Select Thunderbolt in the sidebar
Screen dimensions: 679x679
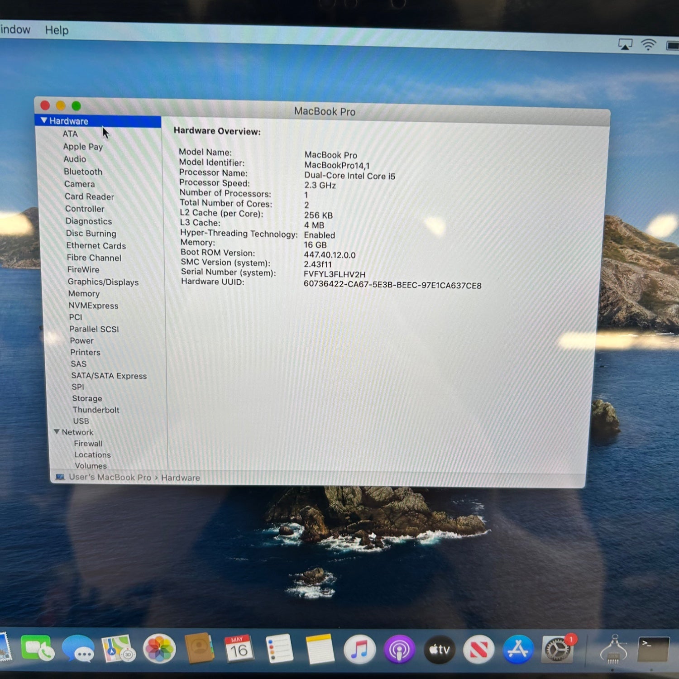(x=96, y=410)
